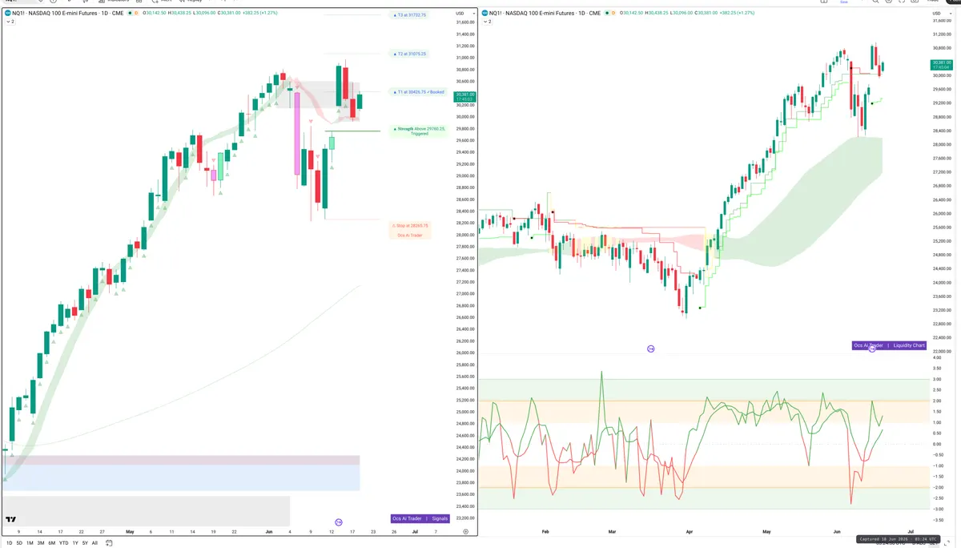Click the T3 at 31732.75 target label

(412, 15)
